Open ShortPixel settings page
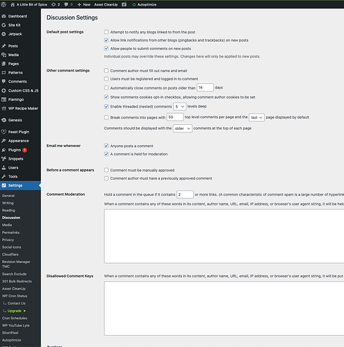Screen dimensions: 344x347 point(10,332)
